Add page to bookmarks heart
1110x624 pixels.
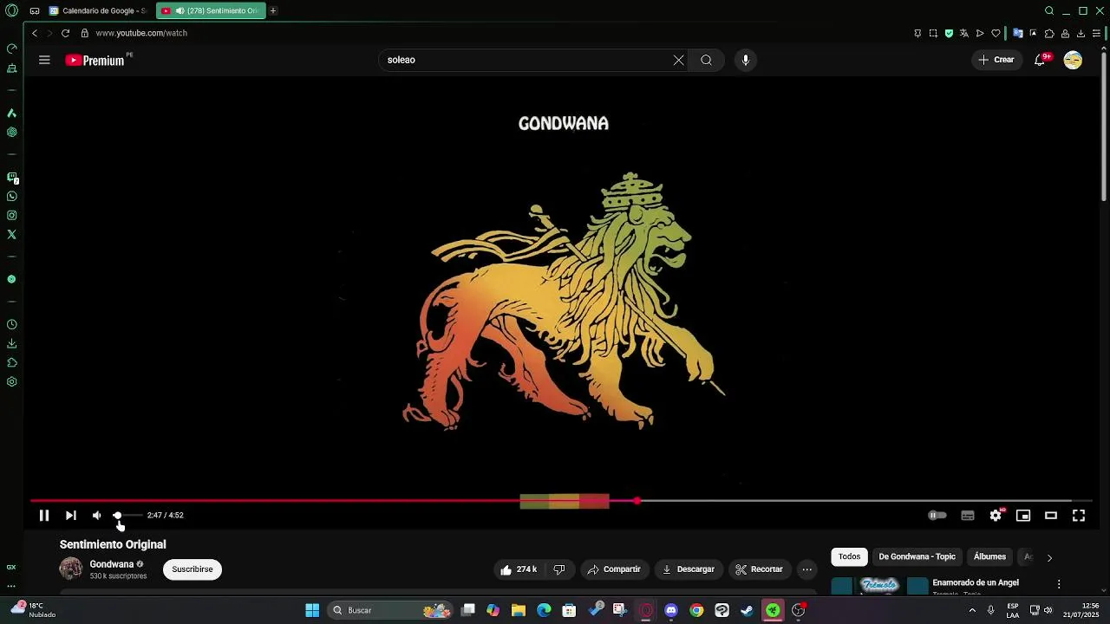click(x=996, y=33)
